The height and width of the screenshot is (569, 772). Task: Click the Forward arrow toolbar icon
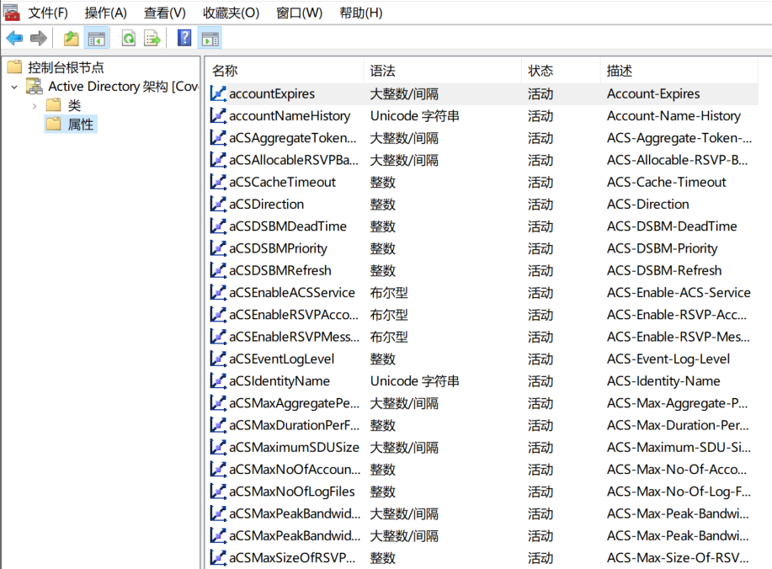click(x=38, y=38)
